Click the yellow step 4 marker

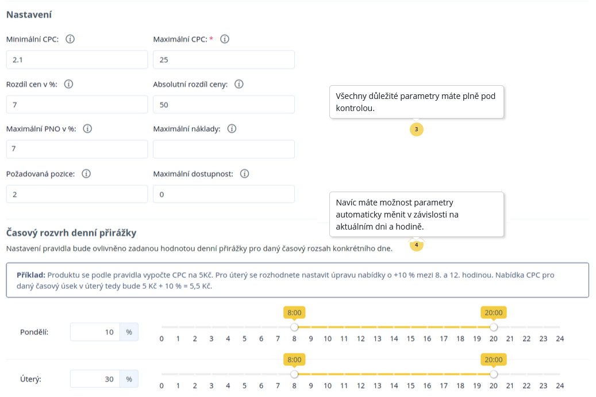point(417,245)
